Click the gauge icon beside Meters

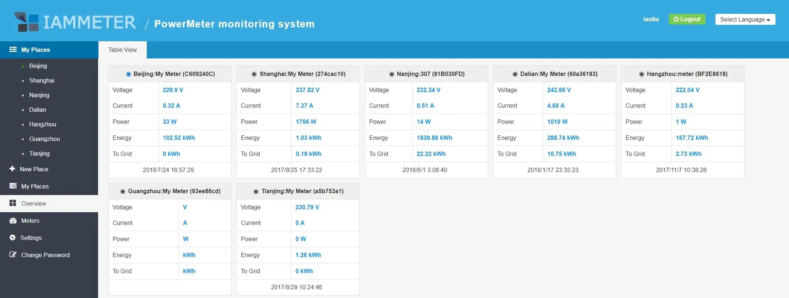click(x=13, y=220)
